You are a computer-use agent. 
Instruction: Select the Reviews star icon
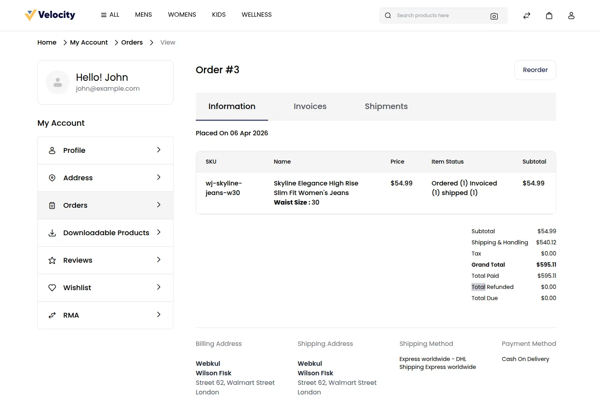[52, 260]
